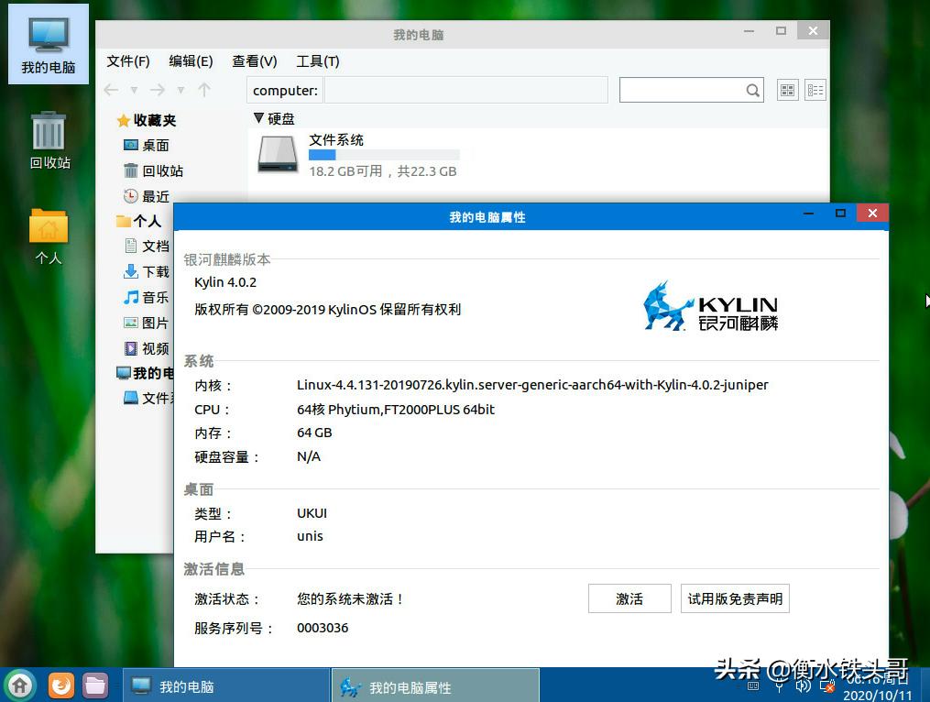Click the kernel version string
This screenshot has width=930, height=702.
(x=532, y=385)
